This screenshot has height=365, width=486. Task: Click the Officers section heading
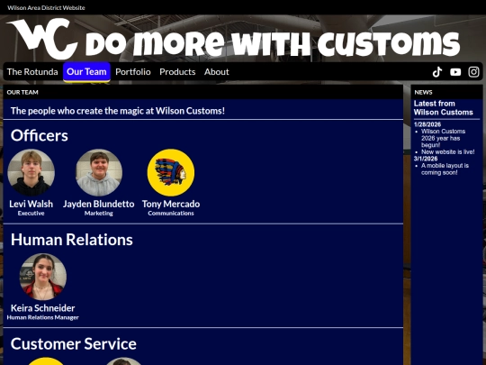40,135
